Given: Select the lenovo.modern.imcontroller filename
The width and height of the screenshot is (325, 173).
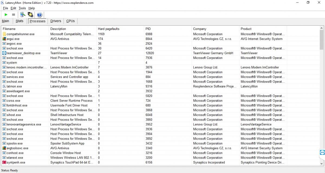Looking at the screenshot, I should click(27, 67).
